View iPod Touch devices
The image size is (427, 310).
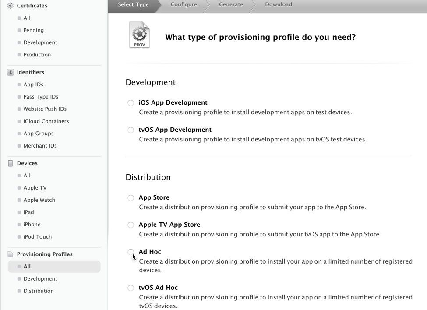coord(37,237)
